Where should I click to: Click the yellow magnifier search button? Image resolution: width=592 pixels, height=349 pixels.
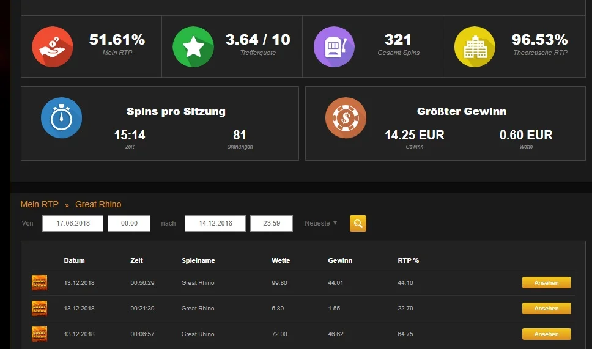[x=358, y=223]
